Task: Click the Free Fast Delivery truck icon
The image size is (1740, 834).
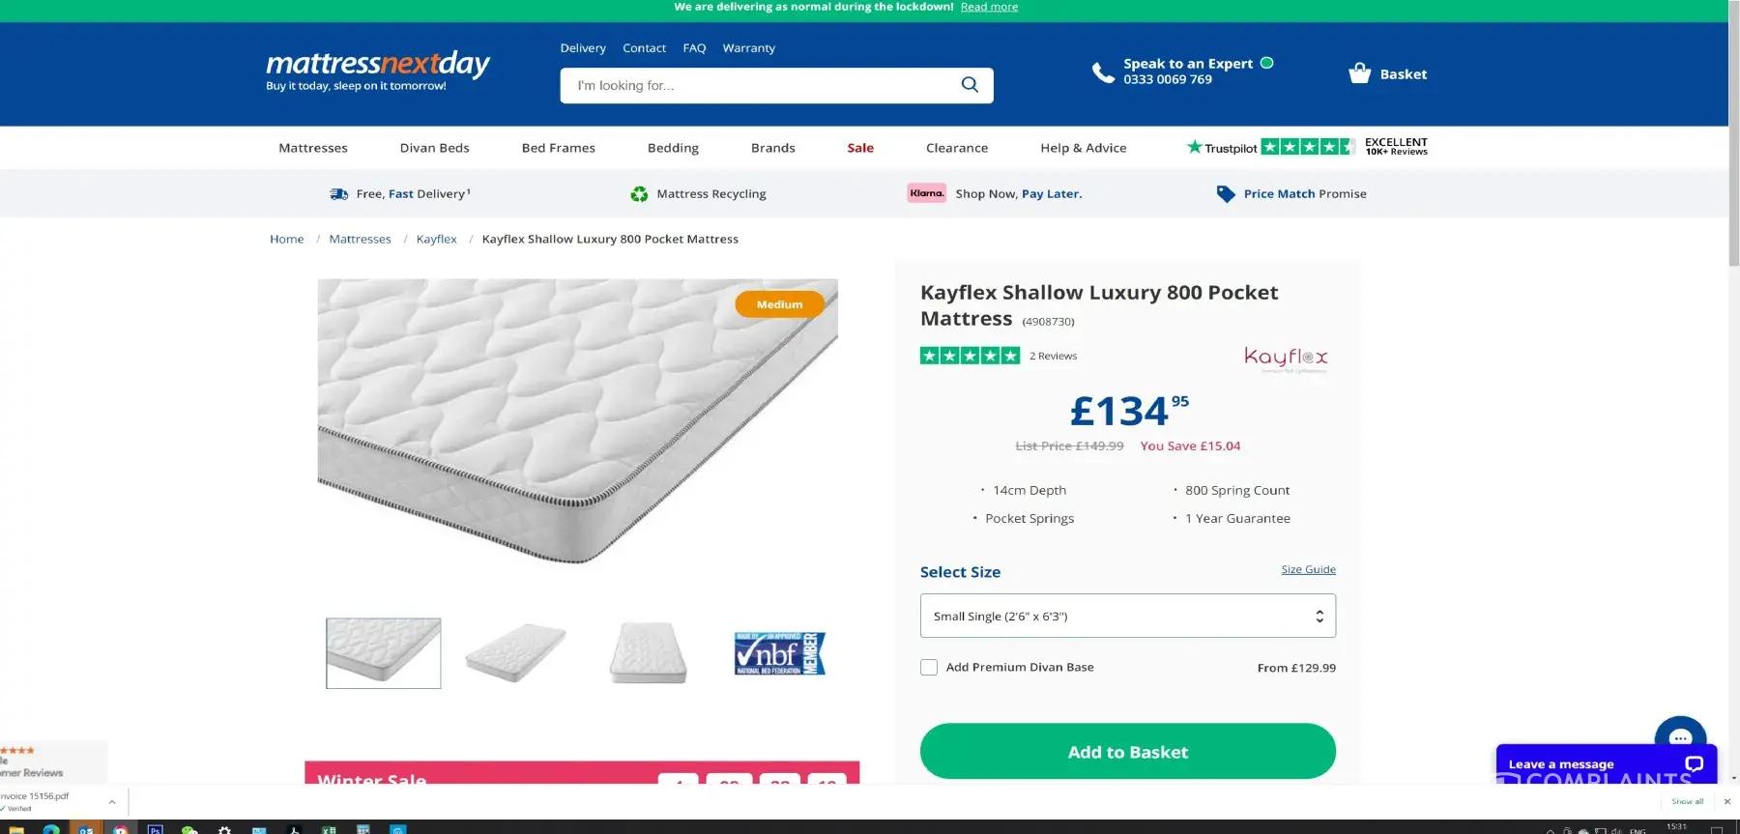Action: [x=338, y=194]
